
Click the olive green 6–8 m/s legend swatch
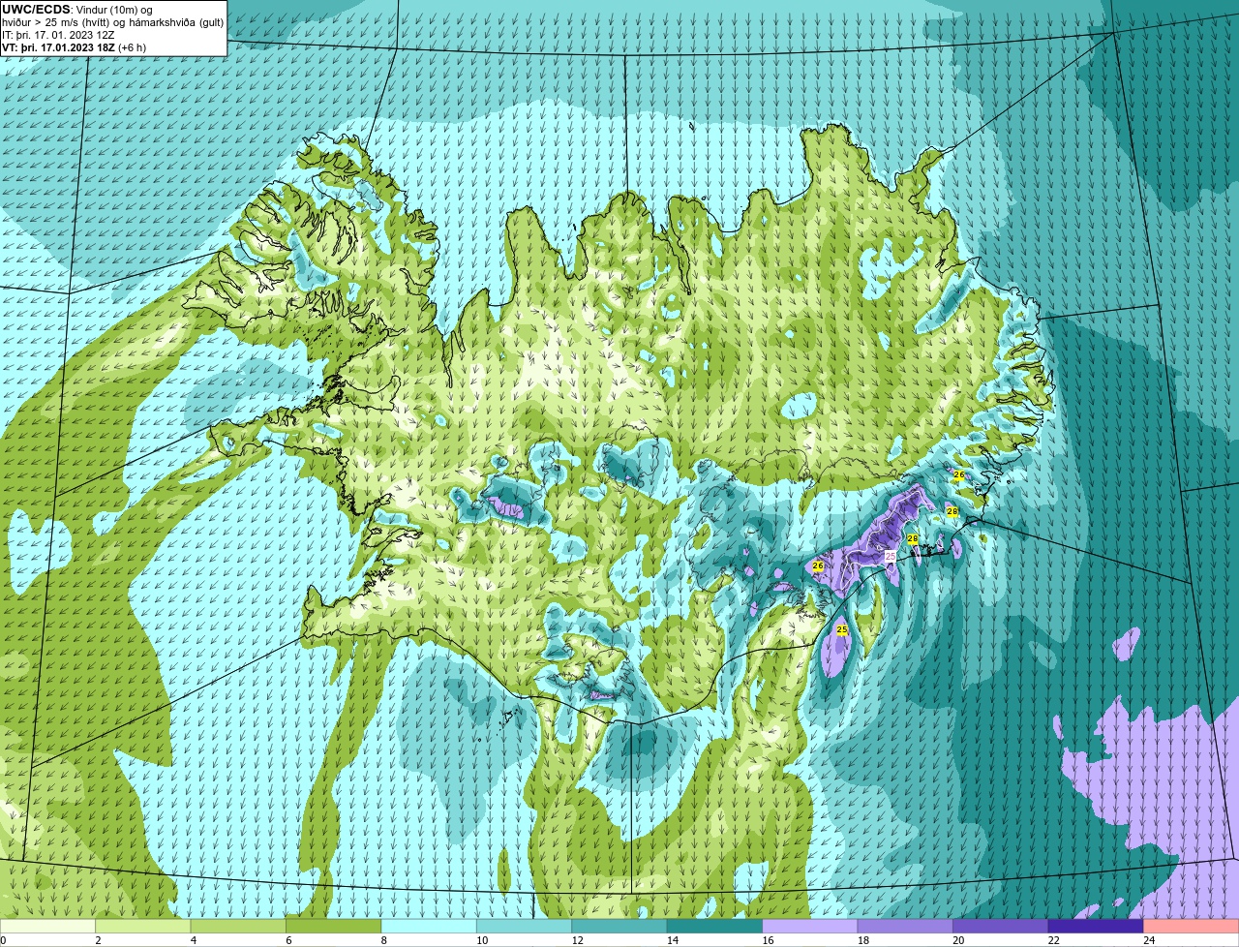point(333,926)
